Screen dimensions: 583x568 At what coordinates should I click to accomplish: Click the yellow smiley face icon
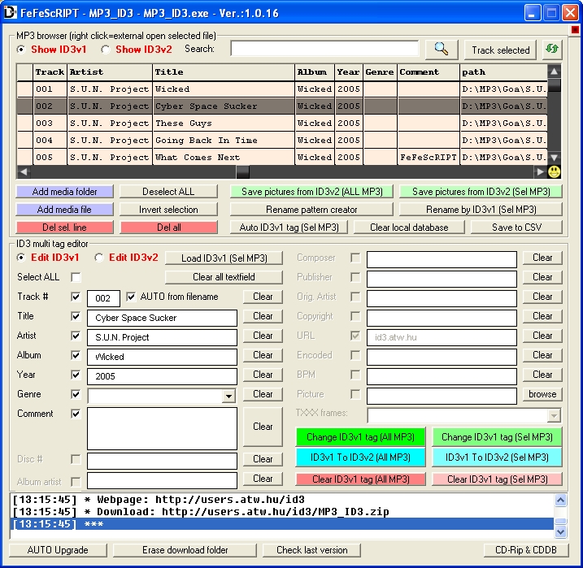(554, 171)
